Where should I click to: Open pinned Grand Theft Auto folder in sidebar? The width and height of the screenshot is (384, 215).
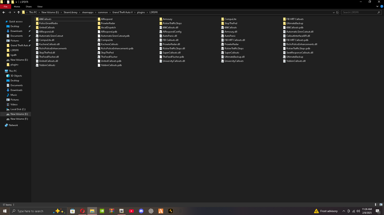(x=19, y=46)
